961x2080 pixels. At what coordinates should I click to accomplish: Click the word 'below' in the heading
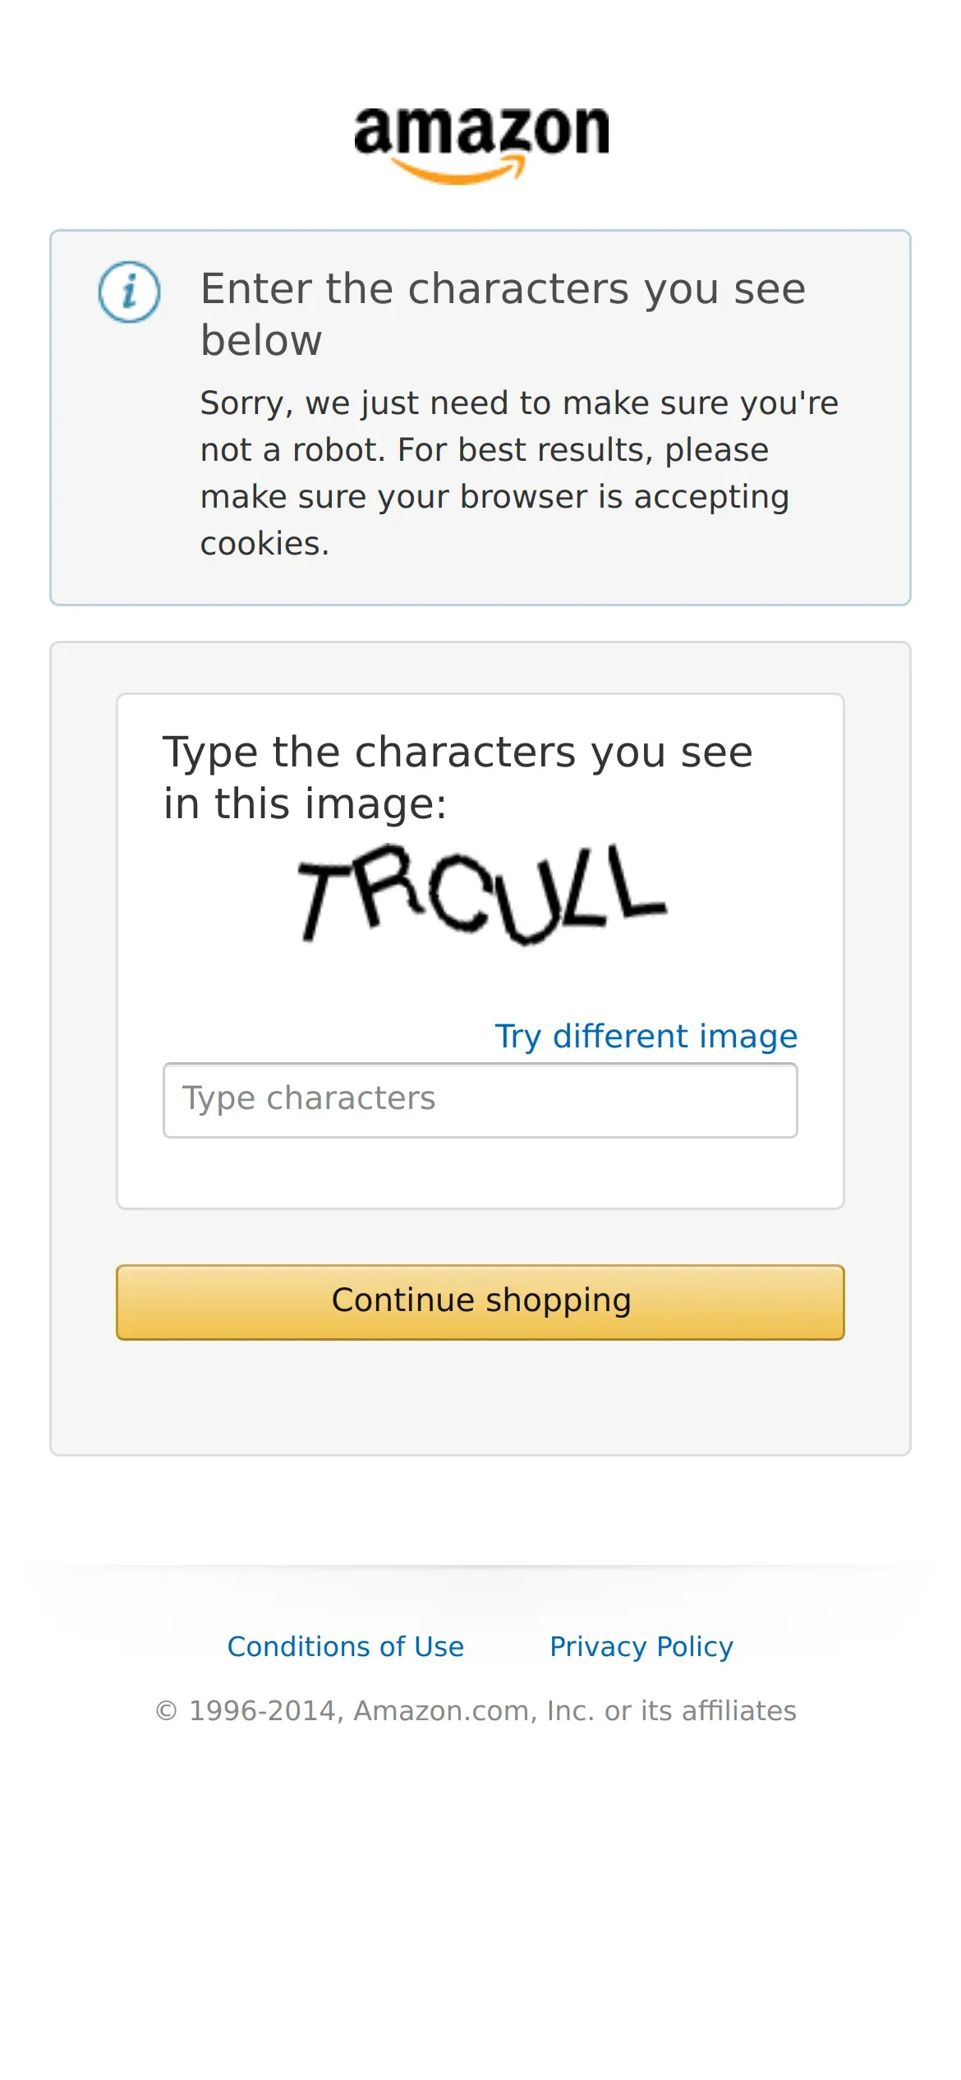pos(262,340)
